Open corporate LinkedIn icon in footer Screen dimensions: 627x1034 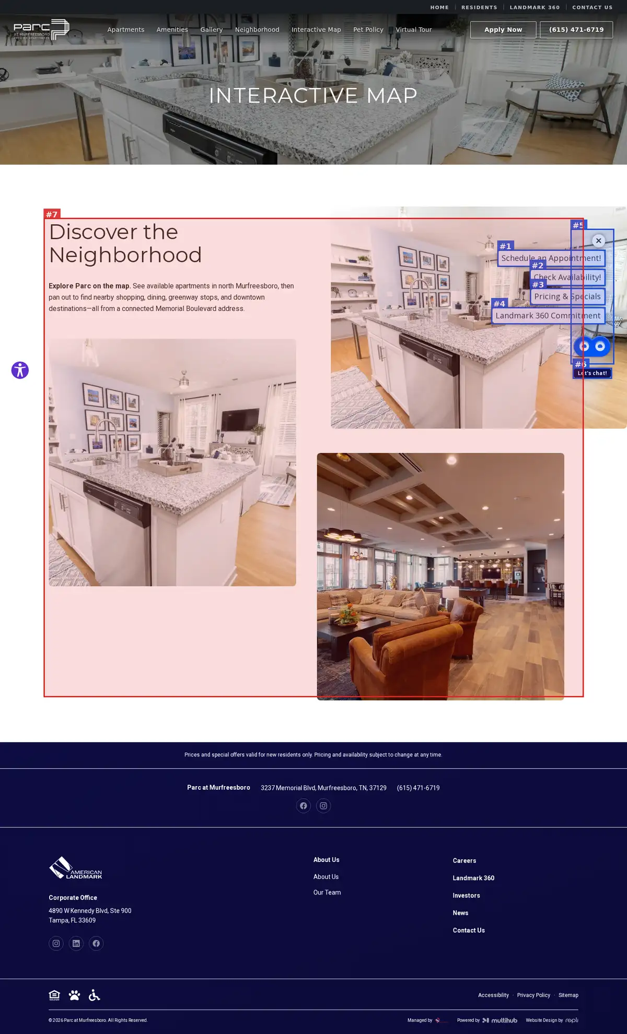pyautogui.click(x=76, y=943)
